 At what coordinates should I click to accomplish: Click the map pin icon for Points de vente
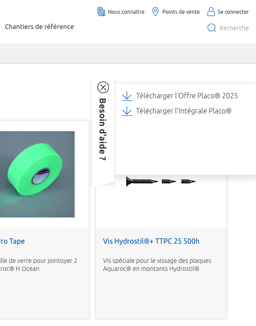(x=156, y=12)
